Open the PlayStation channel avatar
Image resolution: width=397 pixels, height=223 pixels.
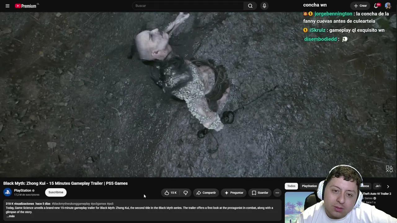click(x=7, y=192)
